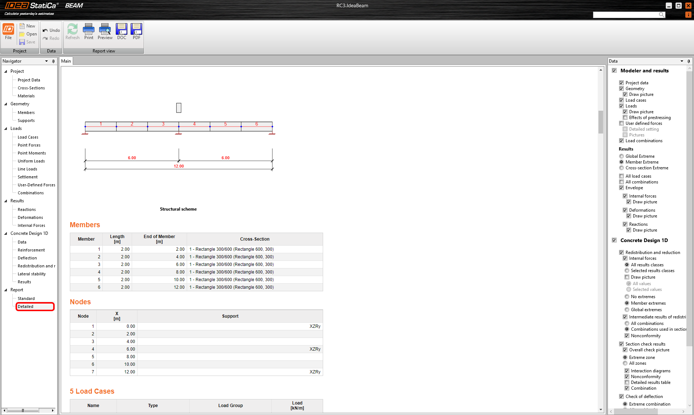Switch to the Main tab
The width and height of the screenshot is (694, 415).
tap(66, 61)
